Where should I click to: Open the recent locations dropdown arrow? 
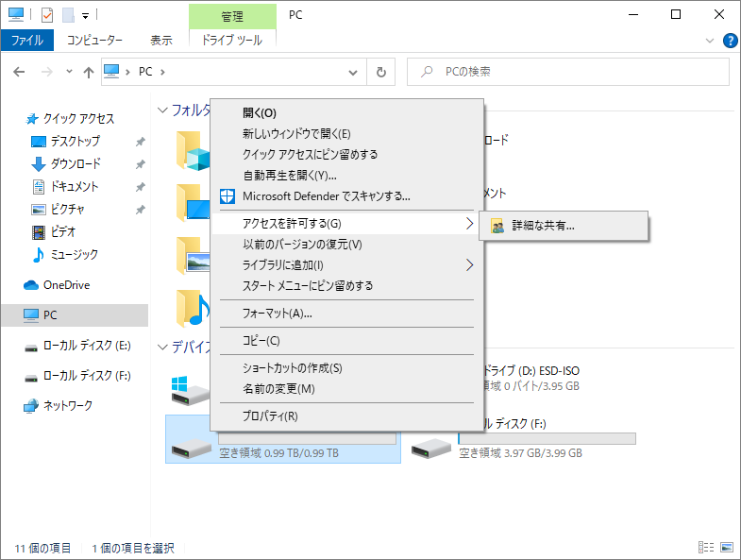coord(69,72)
